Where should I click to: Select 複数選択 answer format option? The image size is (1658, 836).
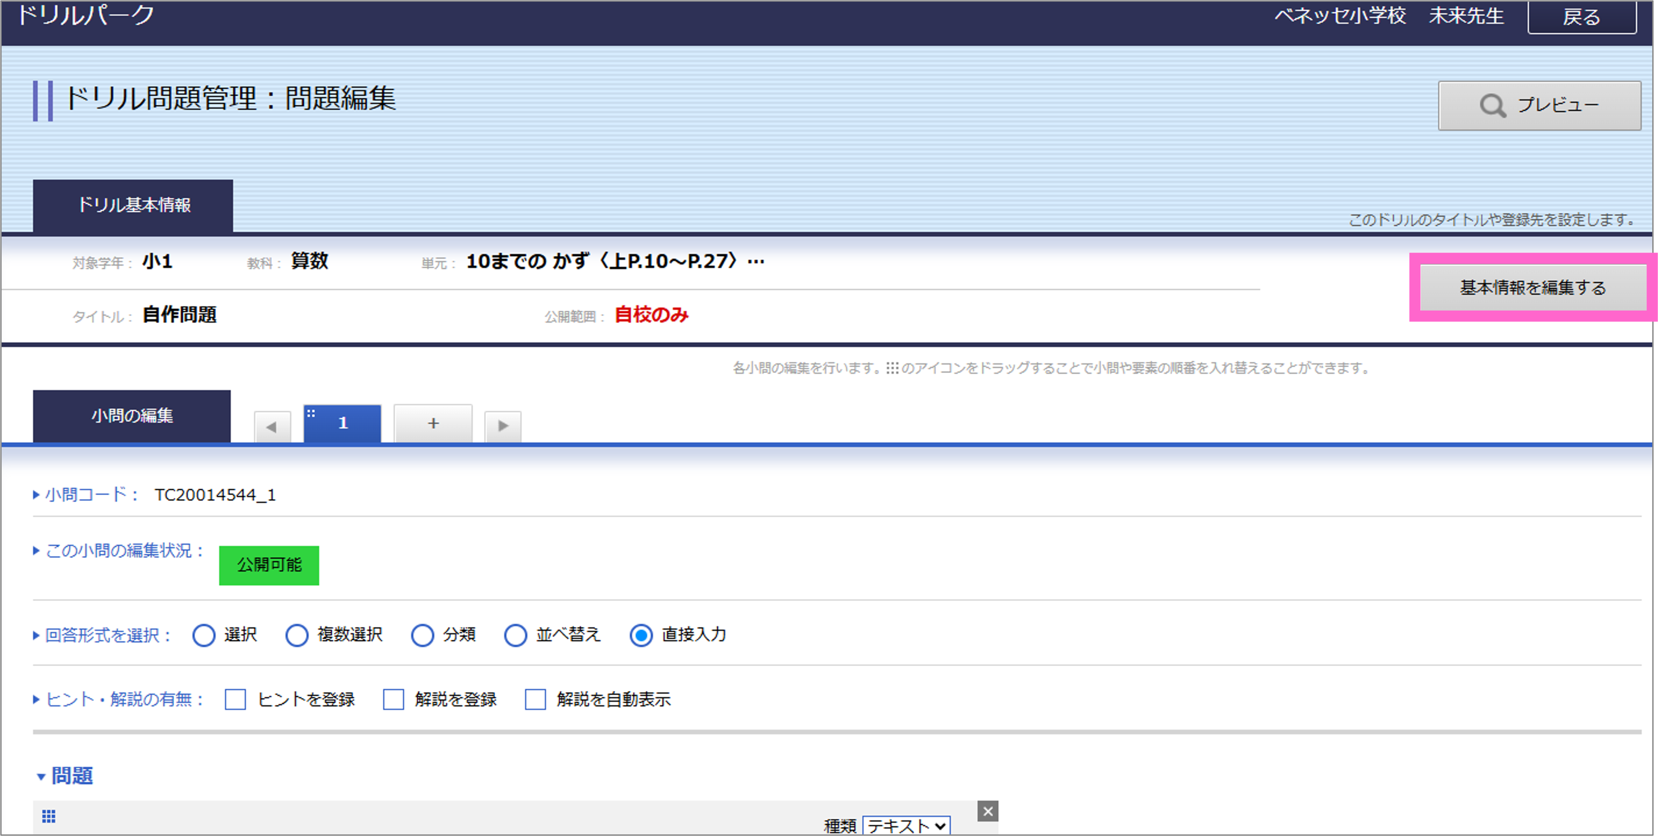point(297,635)
